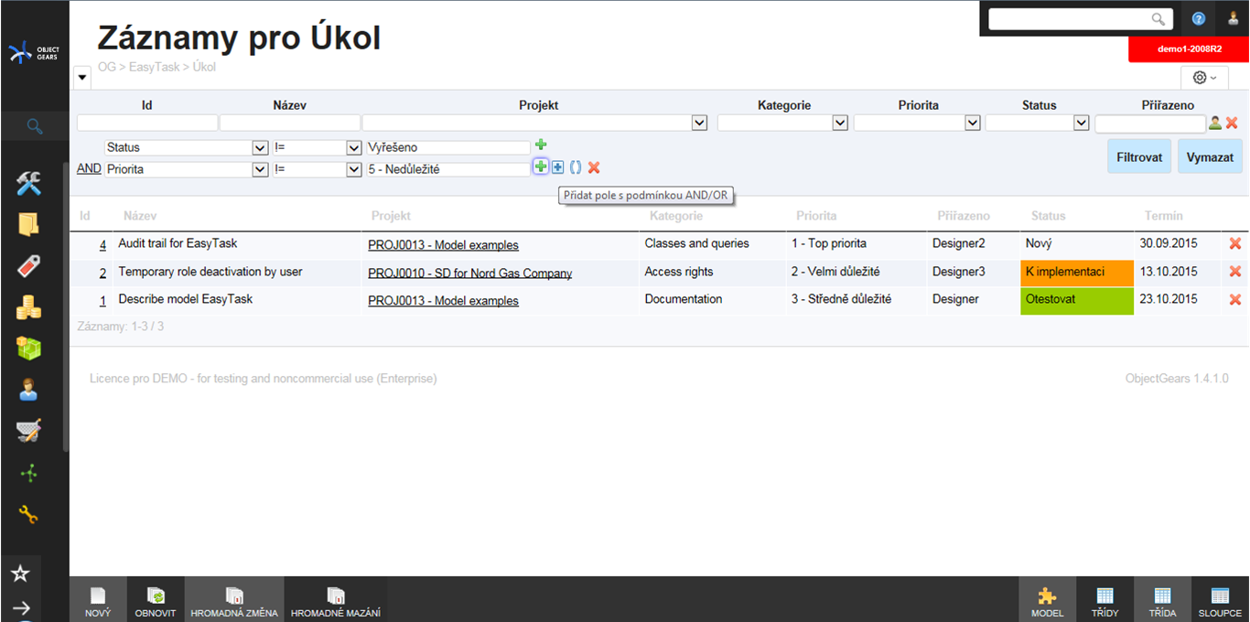Click the Vymazat button

pos(1210,156)
